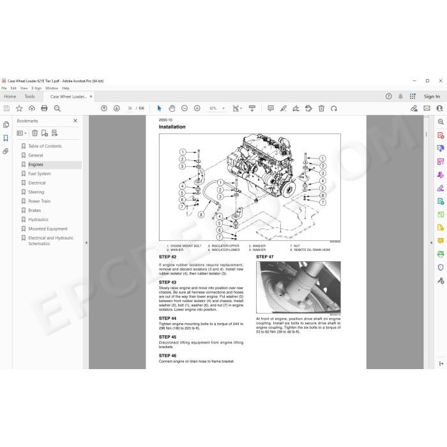Delete page with trash icon
447x447 pixels.
pyautogui.click(x=321, y=109)
